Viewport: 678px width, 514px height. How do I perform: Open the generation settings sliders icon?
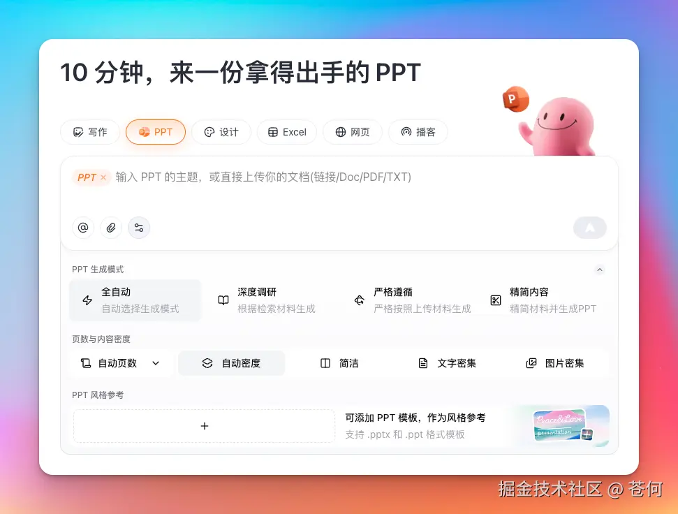pos(138,228)
